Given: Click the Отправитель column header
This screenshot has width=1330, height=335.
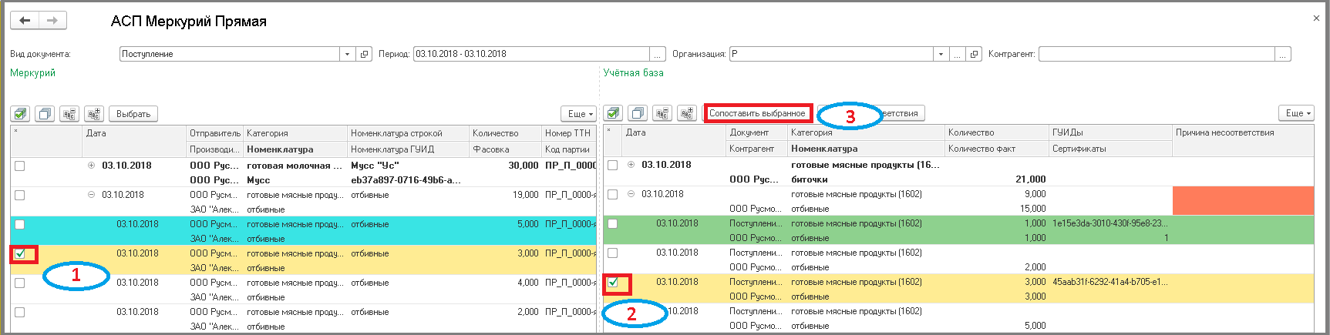Looking at the screenshot, I should coord(215,133).
